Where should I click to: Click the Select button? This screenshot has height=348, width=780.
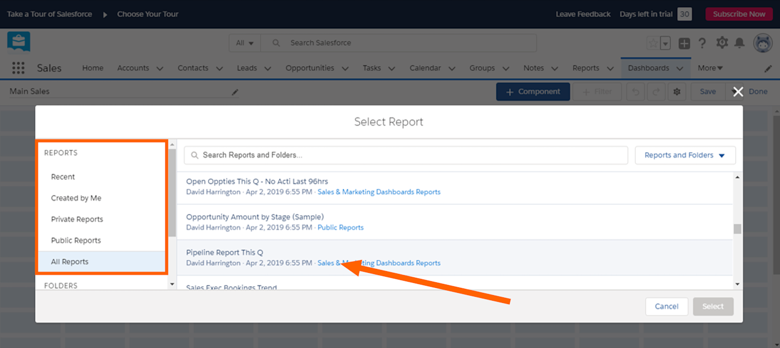tap(713, 306)
